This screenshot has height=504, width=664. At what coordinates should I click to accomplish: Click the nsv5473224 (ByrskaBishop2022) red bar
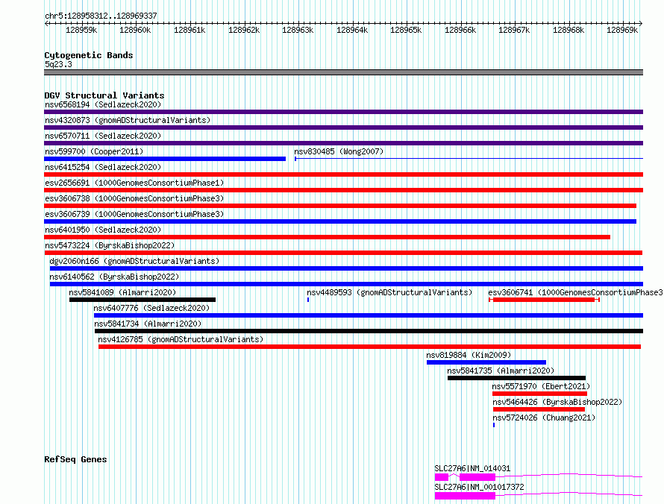(343, 253)
